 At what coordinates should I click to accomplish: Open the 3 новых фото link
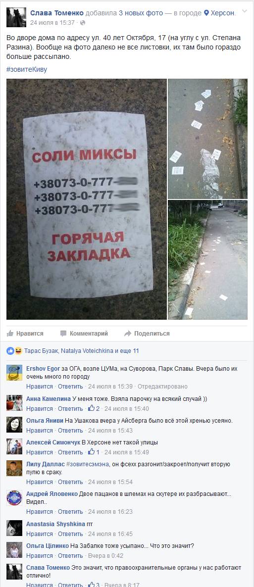coord(141,13)
